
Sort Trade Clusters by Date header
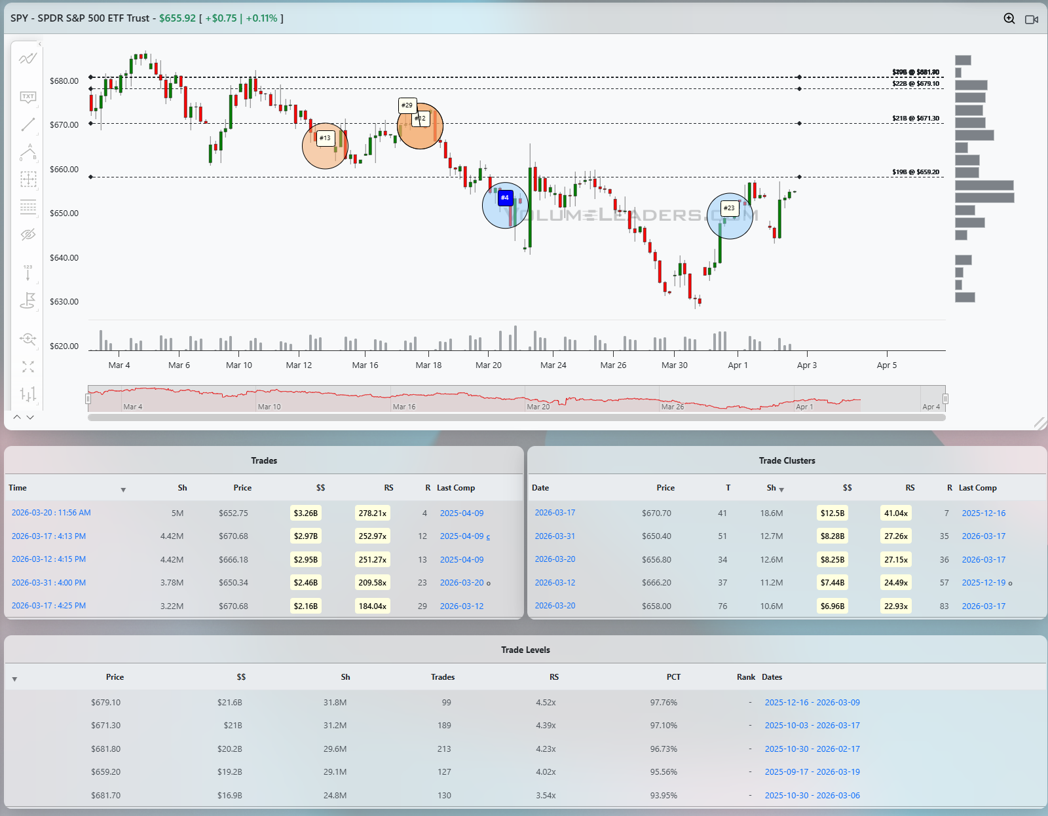540,488
